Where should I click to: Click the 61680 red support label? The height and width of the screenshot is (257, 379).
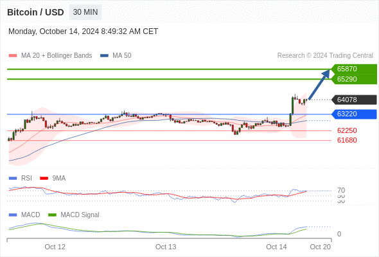click(x=347, y=140)
